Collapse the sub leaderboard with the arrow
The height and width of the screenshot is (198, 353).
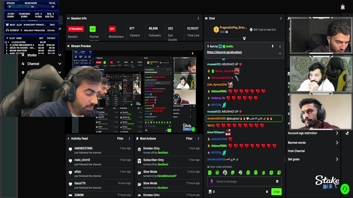(x=244, y=38)
